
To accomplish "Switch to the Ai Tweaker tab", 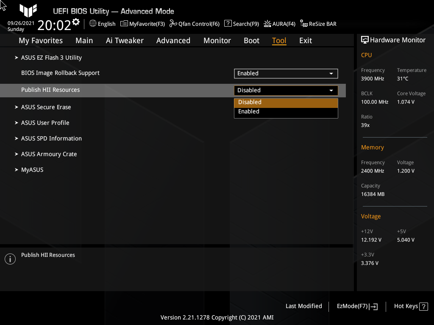I will [x=125, y=40].
